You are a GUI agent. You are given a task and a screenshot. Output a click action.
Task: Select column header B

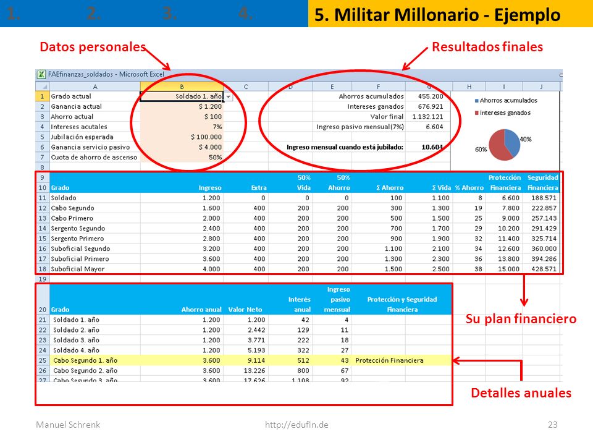[x=182, y=87]
